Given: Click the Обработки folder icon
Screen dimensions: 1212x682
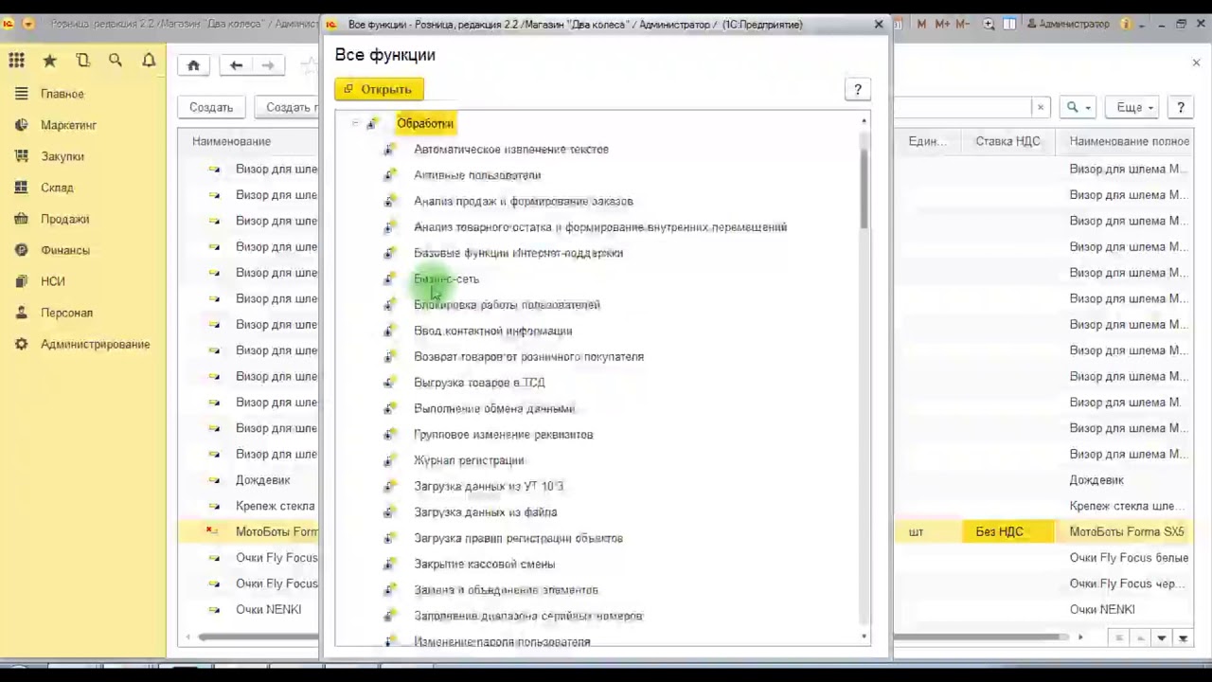Looking at the screenshot, I should [373, 123].
